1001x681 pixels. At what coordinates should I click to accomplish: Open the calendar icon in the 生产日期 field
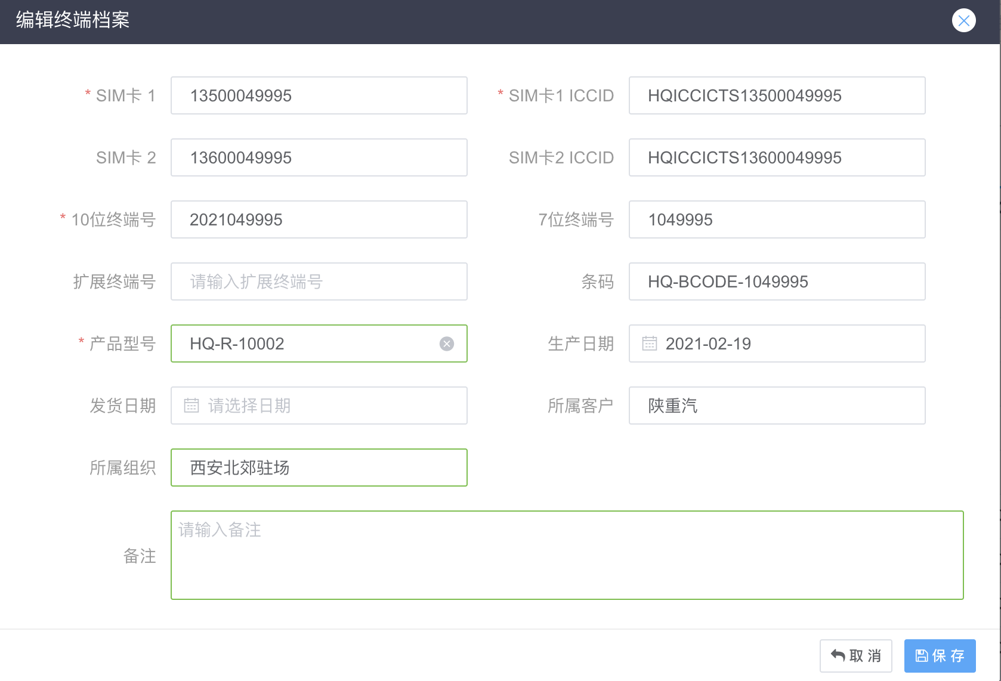[x=649, y=343]
